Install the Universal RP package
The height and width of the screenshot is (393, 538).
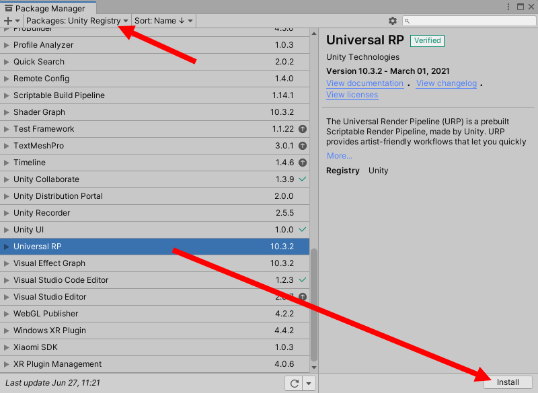pos(508,382)
